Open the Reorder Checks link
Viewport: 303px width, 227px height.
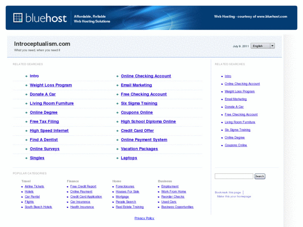click(173, 197)
